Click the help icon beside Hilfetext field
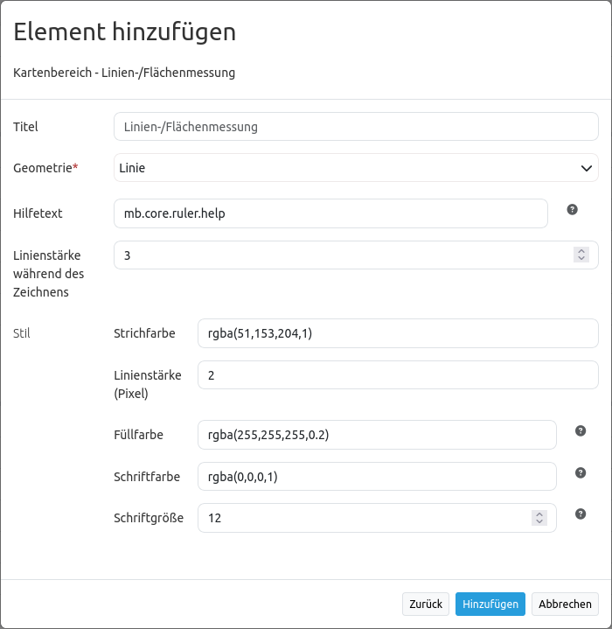This screenshot has width=612, height=629. coord(572,210)
